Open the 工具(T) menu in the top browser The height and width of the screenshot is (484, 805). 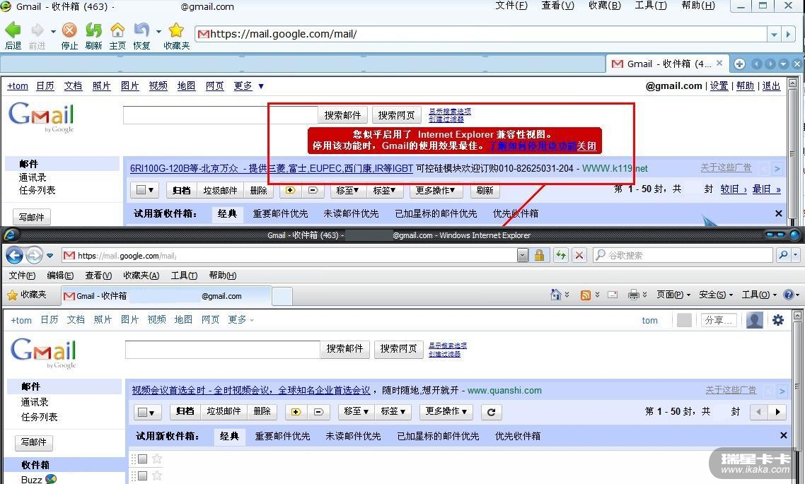click(651, 6)
